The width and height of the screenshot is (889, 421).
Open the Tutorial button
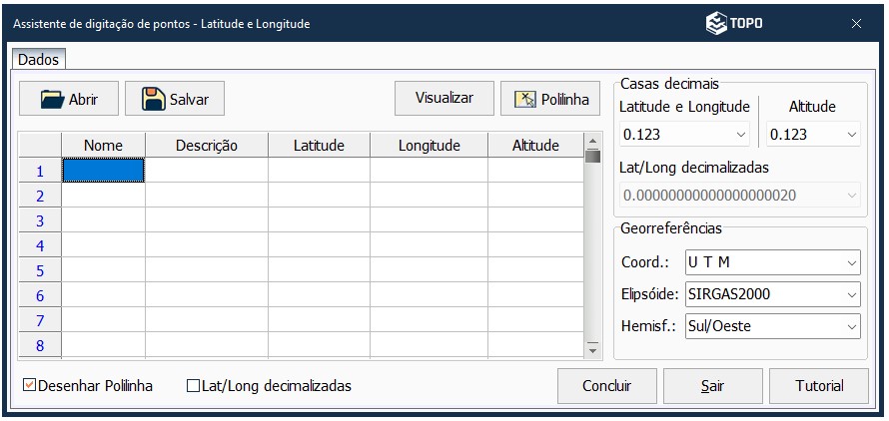819,386
